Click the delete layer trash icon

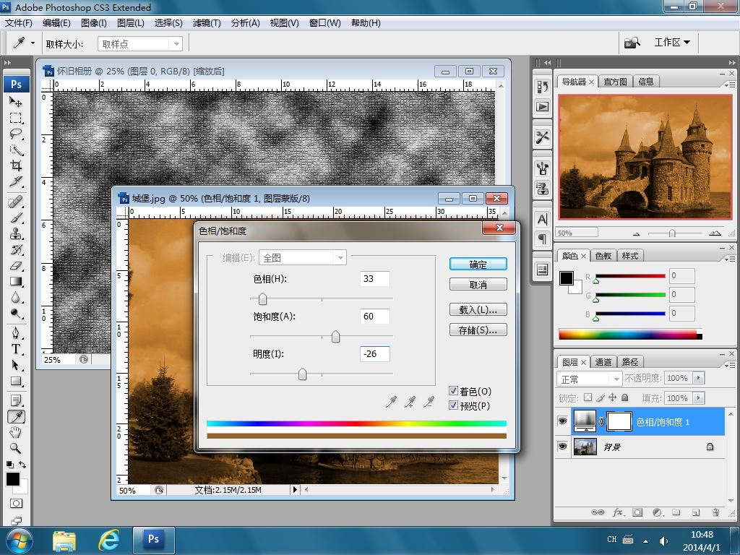pyautogui.click(x=715, y=512)
